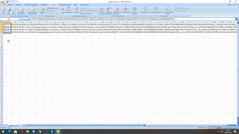Open Ungroup dropdown in Outline section
The width and height of the screenshot is (239, 134).
pyautogui.click(x=156, y=11)
